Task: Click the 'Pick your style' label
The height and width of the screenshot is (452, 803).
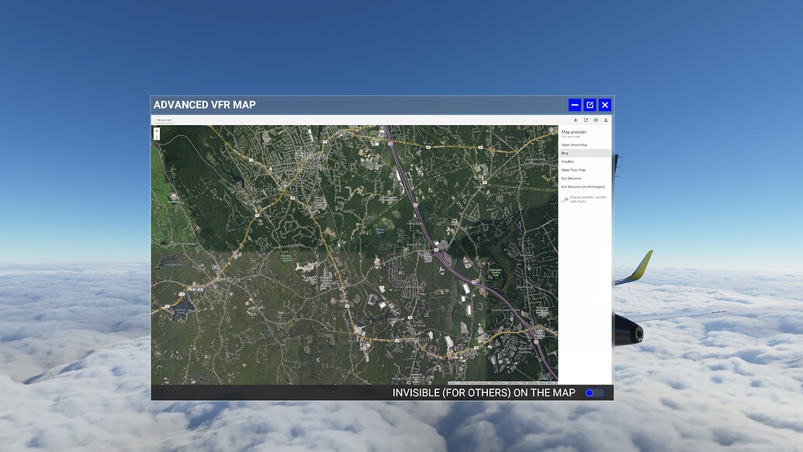Action: pyautogui.click(x=570, y=137)
